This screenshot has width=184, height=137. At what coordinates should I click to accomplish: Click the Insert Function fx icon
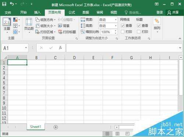tap(60, 48)
